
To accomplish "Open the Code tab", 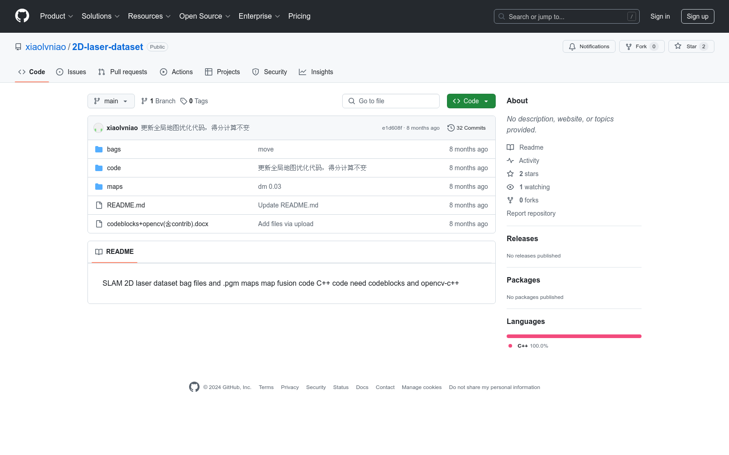I will pyautogui.click(x=32, y=72).
